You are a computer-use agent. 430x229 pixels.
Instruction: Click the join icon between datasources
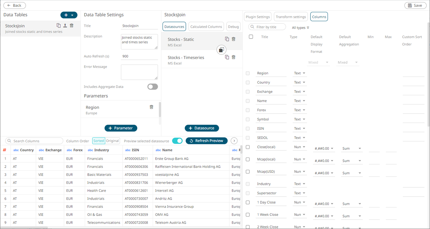[222, 50]
